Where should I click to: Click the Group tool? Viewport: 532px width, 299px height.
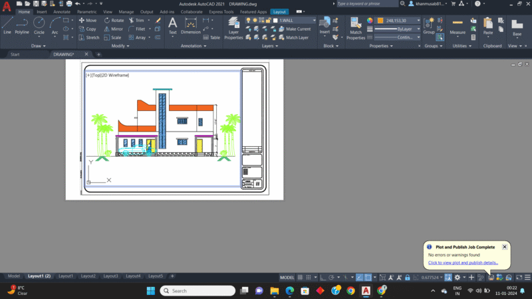pos(428,26)
